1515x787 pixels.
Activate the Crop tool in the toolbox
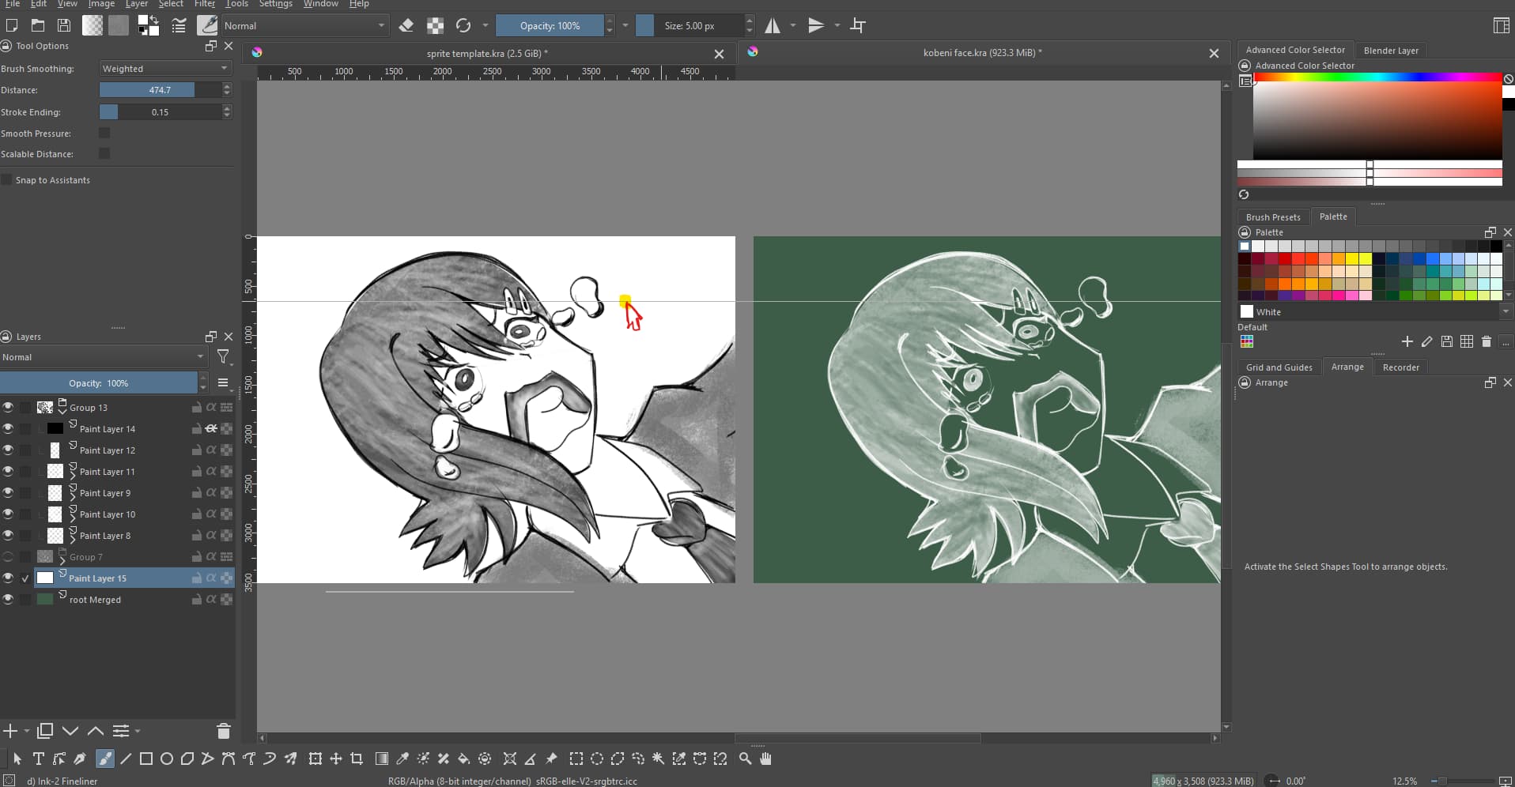point(357,759)
